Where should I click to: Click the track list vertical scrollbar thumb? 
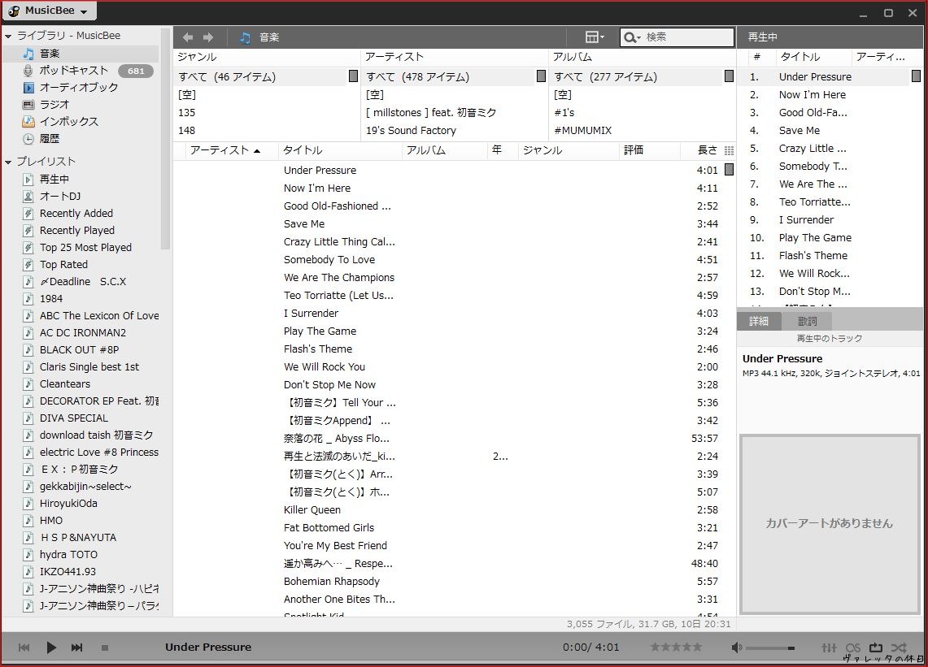pos(729,170)
